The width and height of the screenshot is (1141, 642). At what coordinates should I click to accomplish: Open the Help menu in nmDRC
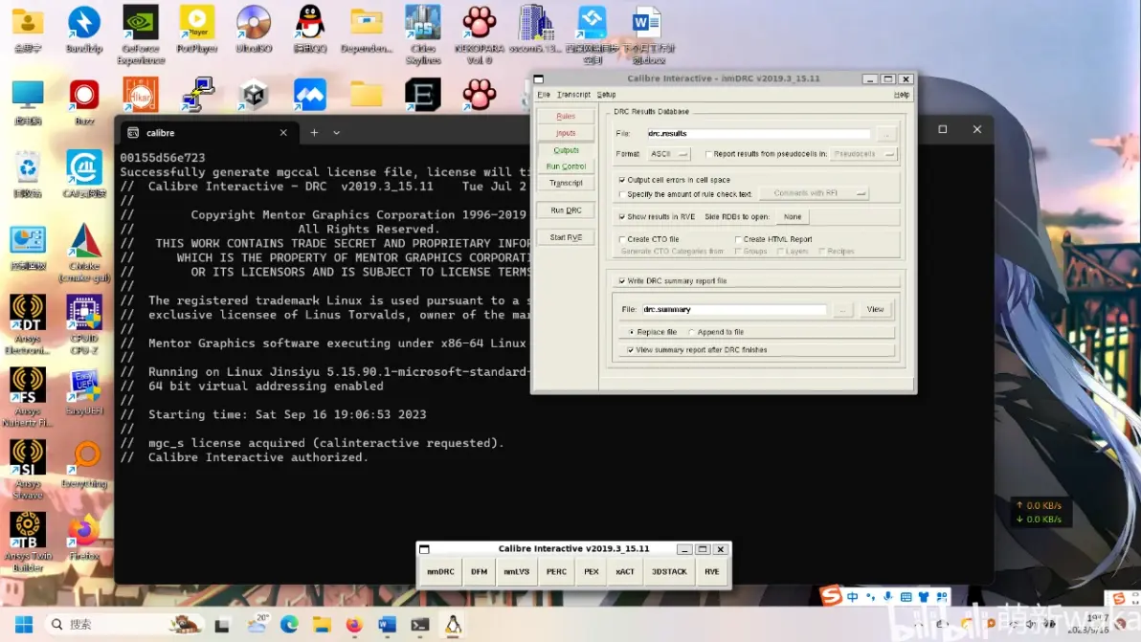[x=902, y=95]
